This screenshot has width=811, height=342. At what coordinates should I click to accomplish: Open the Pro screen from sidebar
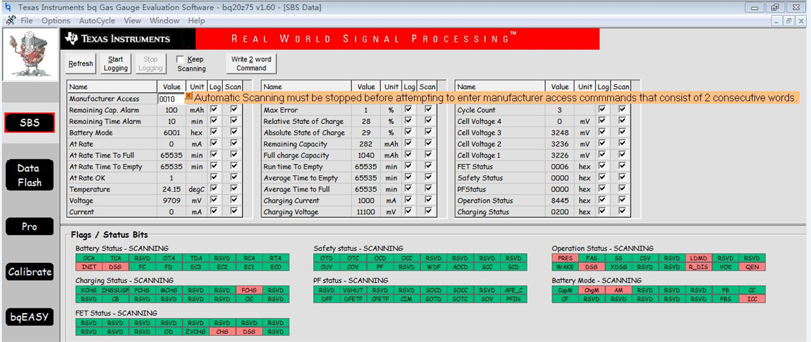(30, 226)
